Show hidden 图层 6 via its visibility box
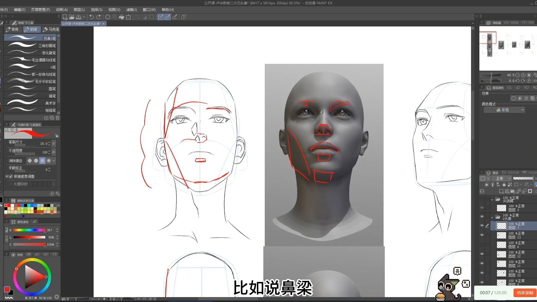The height and width of the screenshot is (302, 537). [482, 245]
